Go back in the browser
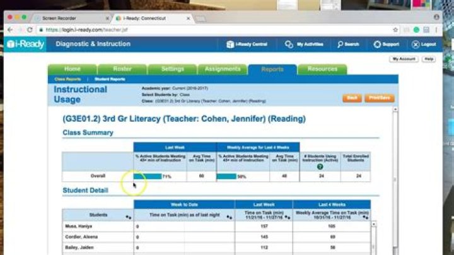Viewport: 454px width, 255px height. pos(10,30)
